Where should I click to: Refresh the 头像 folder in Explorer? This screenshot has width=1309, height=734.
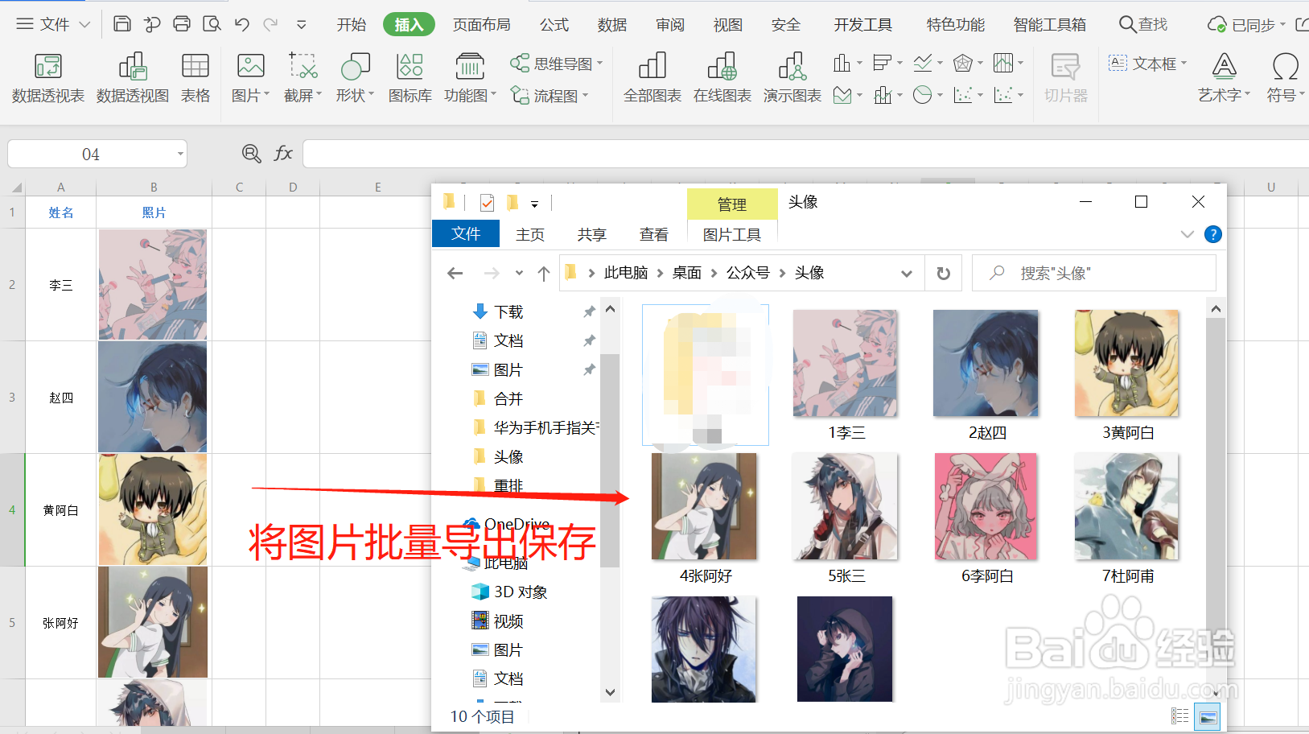click(x=944, y=274)
